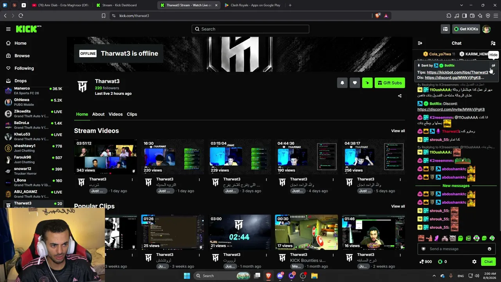Open options menu for the 229 views video
This screenshot has height=282, width=501.
(x=266, y=179)
